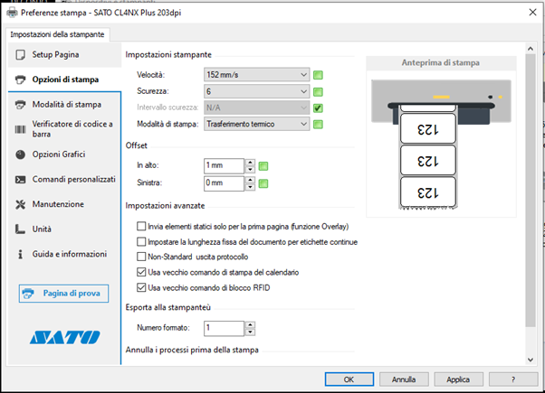The image size is (545, 393).
Task: Enable Non-Standard uscita protocollo checkbox
Action: pyautogui.click(x=141, y=257)
